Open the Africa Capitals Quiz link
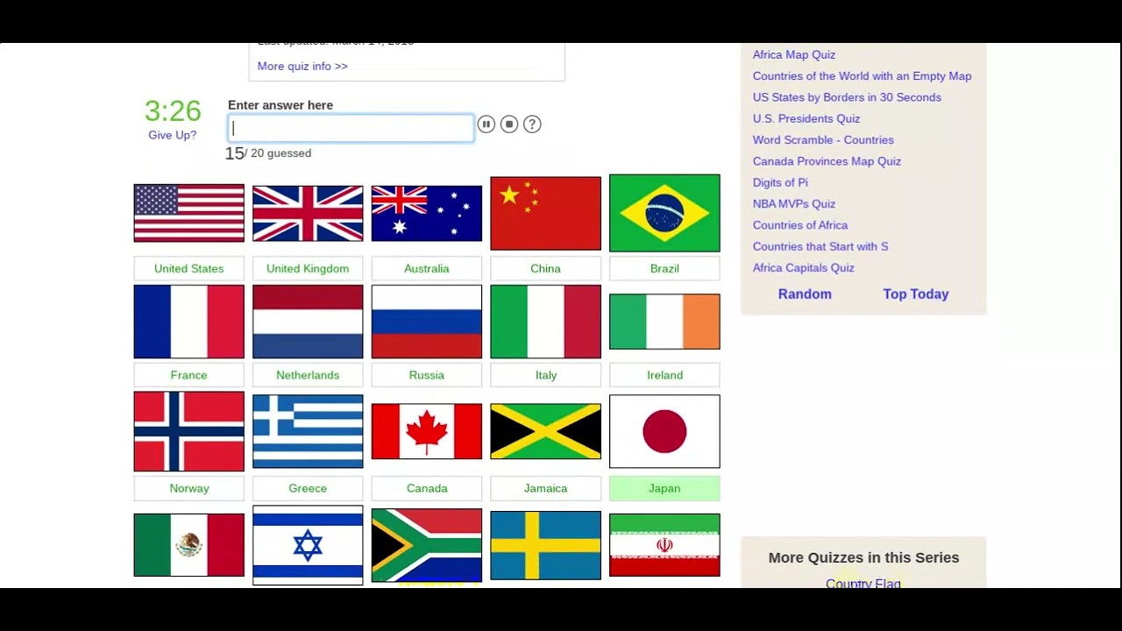Viewport: 1122px width, 631px height. (x=803, y=268)
